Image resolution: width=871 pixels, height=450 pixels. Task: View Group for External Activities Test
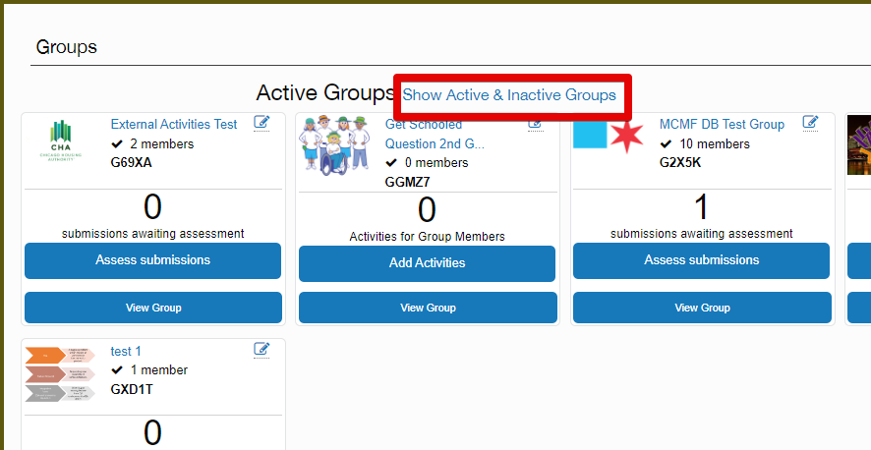tap(152, 308)
